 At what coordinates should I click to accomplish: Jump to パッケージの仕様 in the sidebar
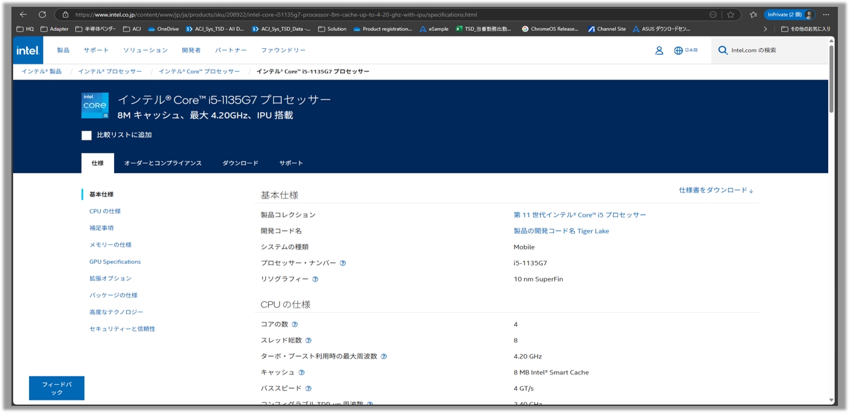pyautogui.click(x=114, y=295)
